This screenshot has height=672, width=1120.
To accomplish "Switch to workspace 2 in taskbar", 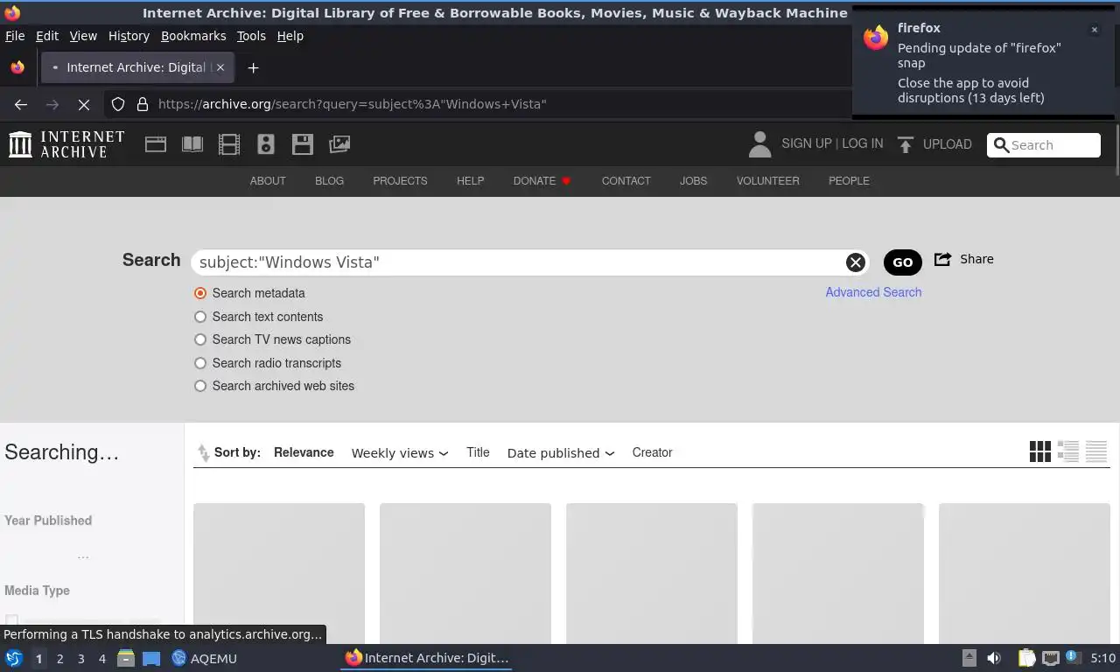I will tap(59, 658).
